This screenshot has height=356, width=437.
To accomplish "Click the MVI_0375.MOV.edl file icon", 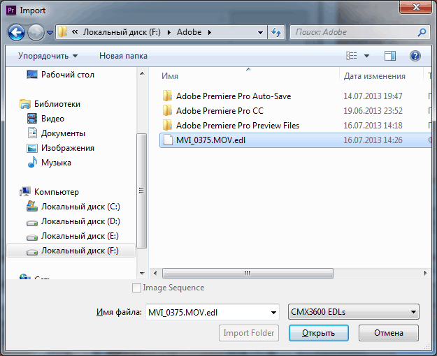I will 168,140.
